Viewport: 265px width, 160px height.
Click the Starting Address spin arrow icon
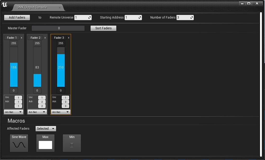pyautogui.click(x=140, y=17)
